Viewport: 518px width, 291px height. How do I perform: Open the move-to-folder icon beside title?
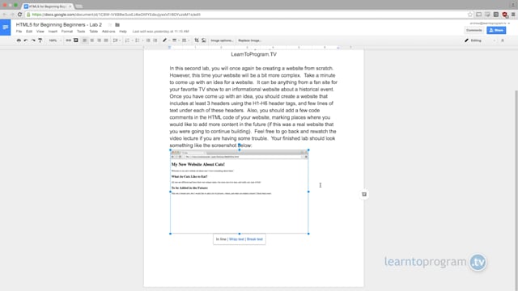117,25
